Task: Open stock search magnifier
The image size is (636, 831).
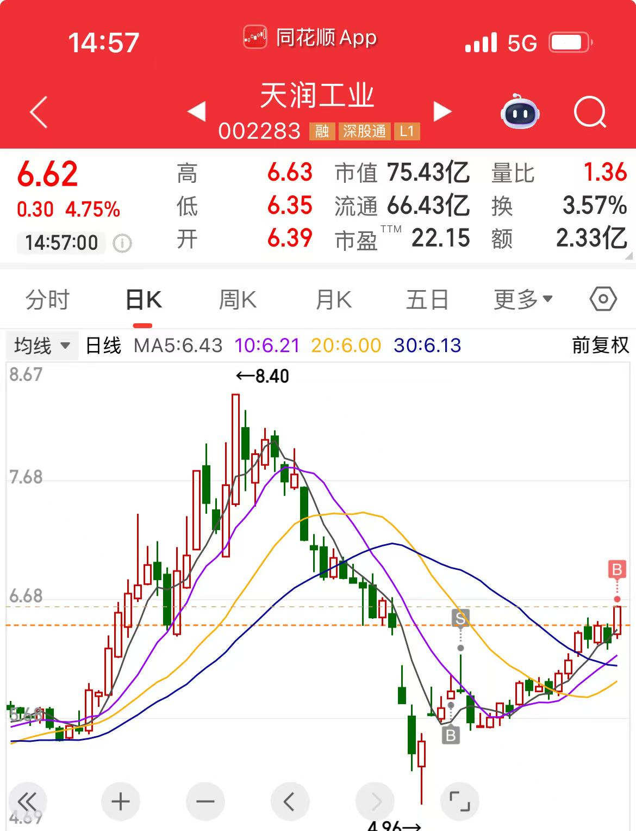Action: coord(590,112)
